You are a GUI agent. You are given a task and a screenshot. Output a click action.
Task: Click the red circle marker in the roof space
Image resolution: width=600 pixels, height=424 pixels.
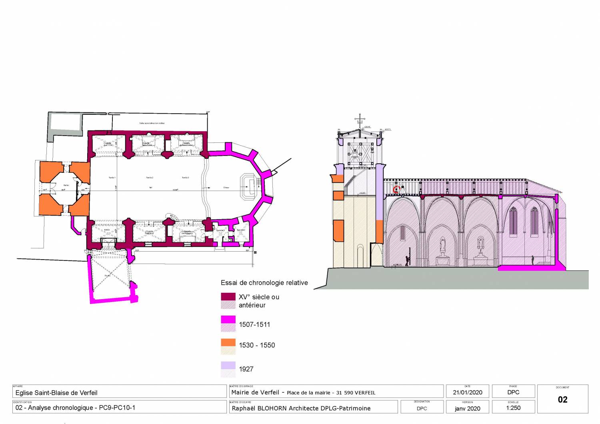pos(396,190)
